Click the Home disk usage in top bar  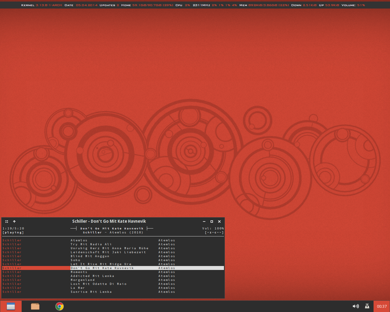click(x=147, y=5)
